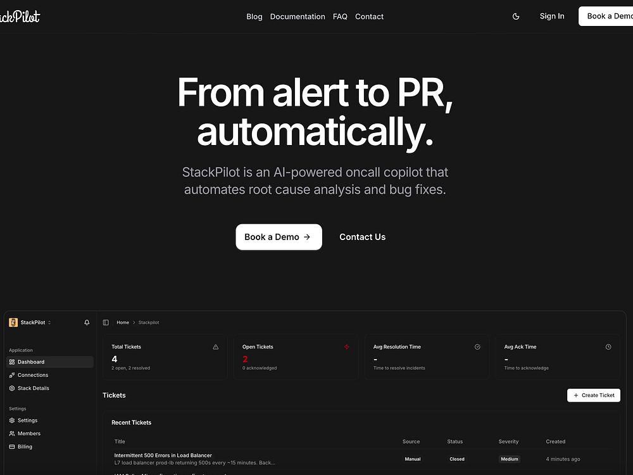Image resolution: width=633 pixels, height=475 pixels.
Task: Click the Source column header
Action: (x=411, y=441)
